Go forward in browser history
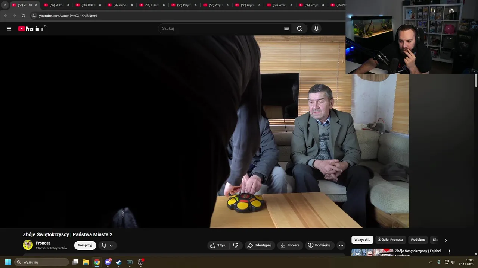Image resolution: width=478 pixels, height=268 pixels. [x=14, y=16]
